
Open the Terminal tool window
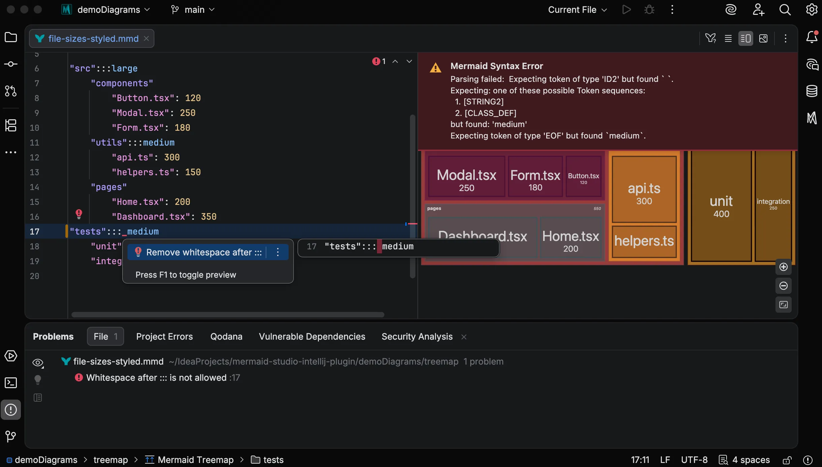(x=11, y=383)
